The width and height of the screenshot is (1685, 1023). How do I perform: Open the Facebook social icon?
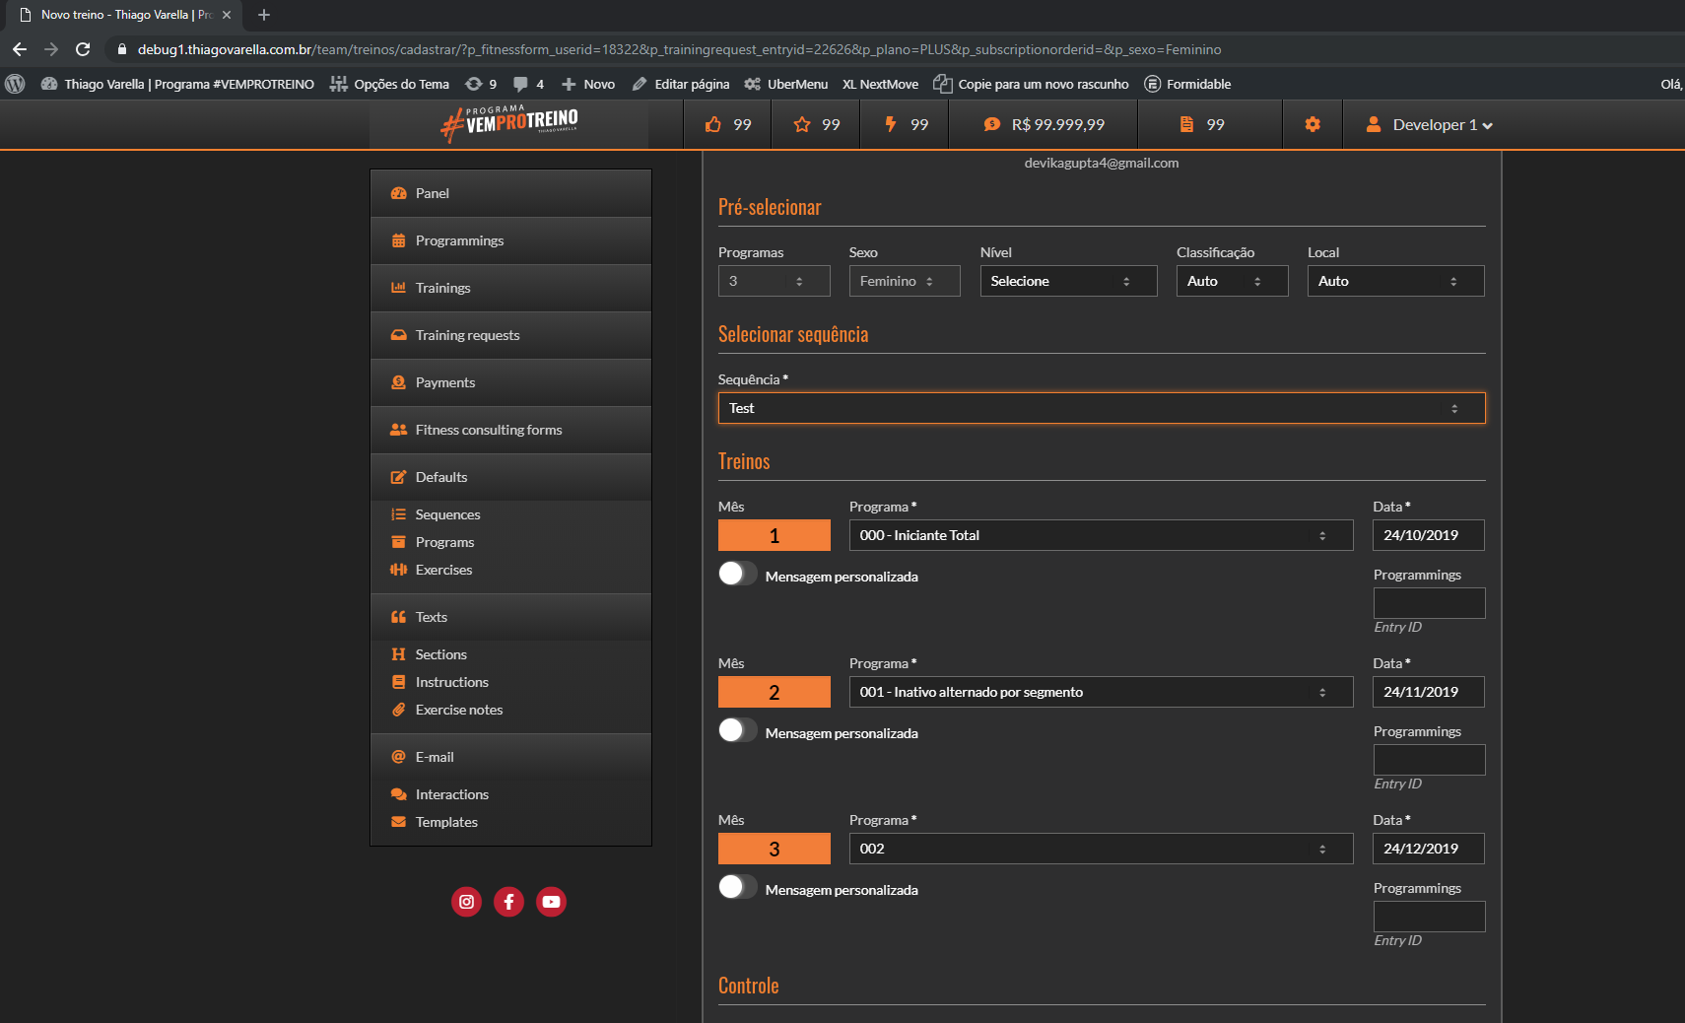[508, 902]
